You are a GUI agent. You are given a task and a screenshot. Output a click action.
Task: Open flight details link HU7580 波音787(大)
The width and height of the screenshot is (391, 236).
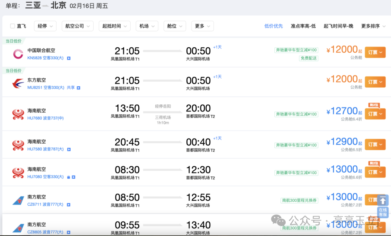pyautogui.click(x=45, y=149)
